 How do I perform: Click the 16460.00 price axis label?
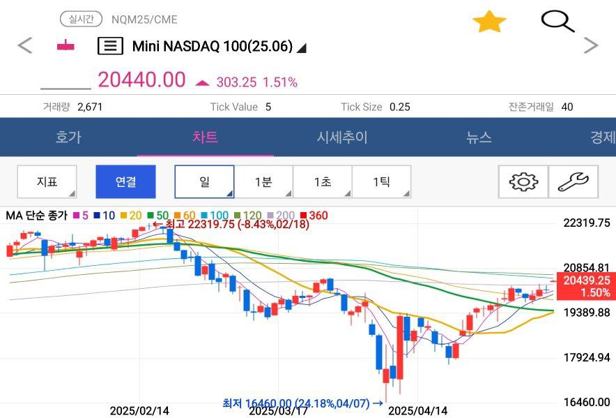[x=587, y=402]
